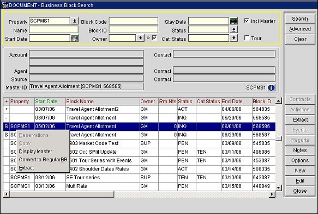The width and height of the screenshot is (318, 214).
Task: Open the Property dropdown list
Action: point(74,21)
